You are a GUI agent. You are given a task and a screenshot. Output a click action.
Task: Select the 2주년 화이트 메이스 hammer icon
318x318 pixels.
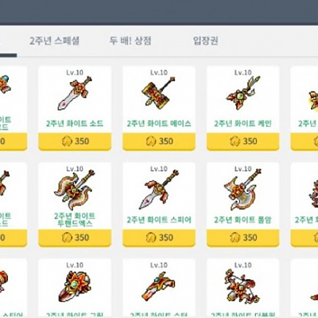click(x=159, y=93)
